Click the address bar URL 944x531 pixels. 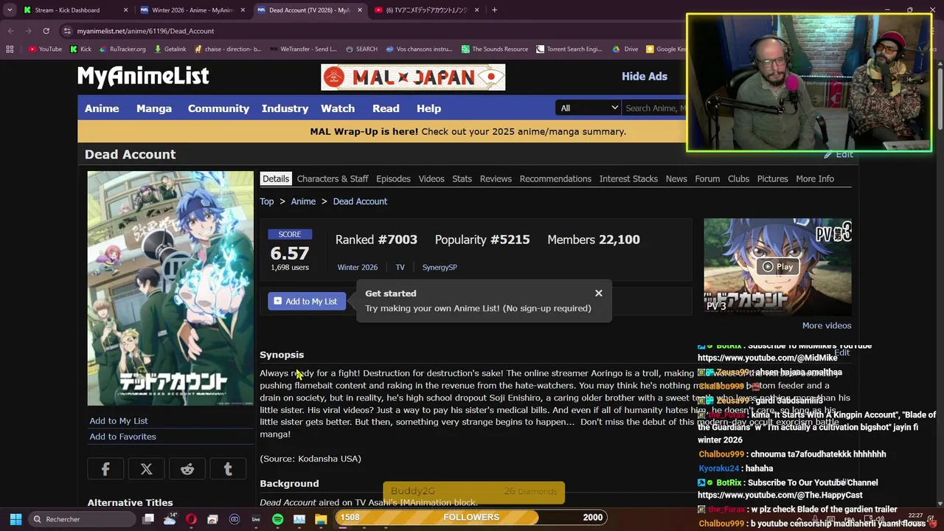[x=145, y=31]
